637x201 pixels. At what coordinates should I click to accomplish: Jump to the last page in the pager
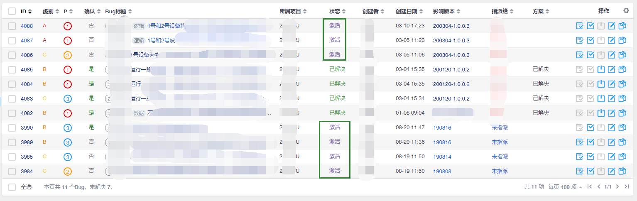(627, 187)
